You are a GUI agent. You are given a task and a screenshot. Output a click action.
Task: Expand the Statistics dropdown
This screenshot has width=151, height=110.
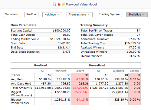pos(137,15)
